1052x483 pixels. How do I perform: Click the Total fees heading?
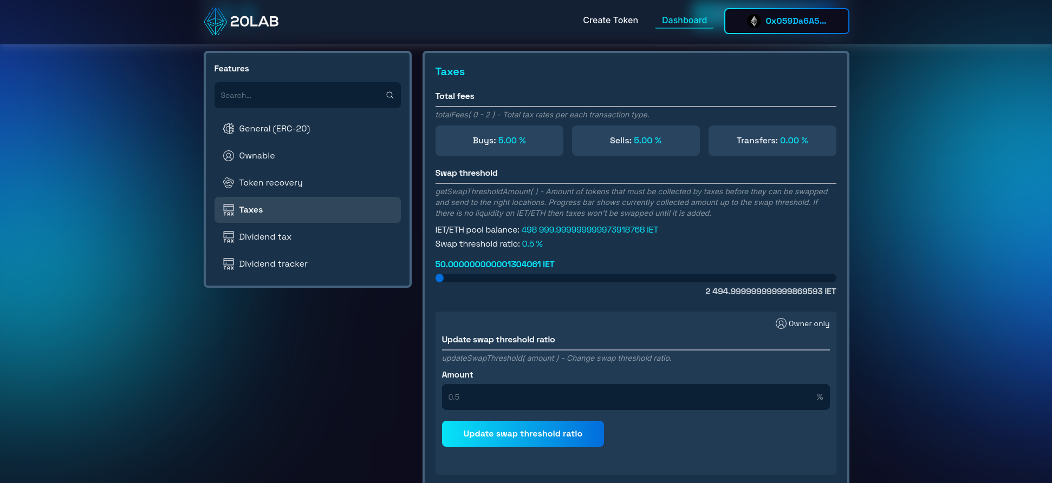(x=454, y=96)
